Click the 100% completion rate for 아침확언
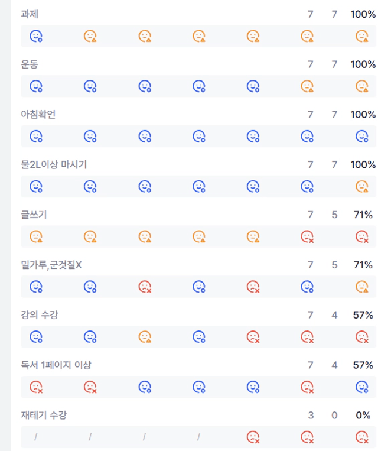Viewport: 378px width, 451px height. coord(363,115)
